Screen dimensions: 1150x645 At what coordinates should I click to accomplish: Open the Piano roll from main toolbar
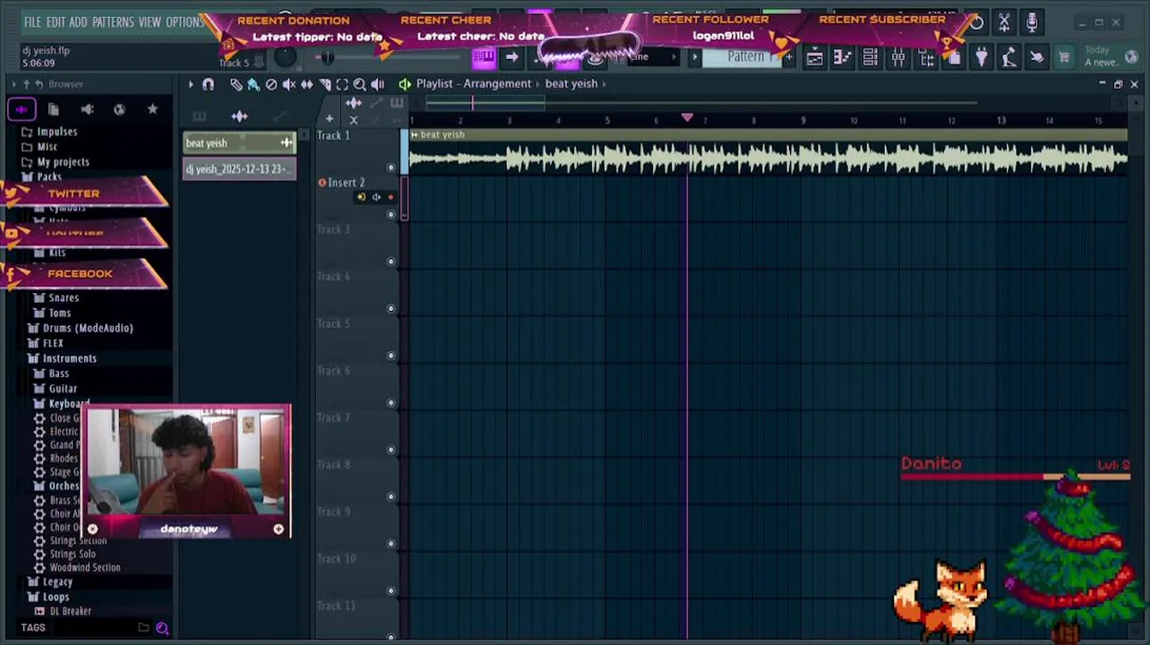coord(842,57)
